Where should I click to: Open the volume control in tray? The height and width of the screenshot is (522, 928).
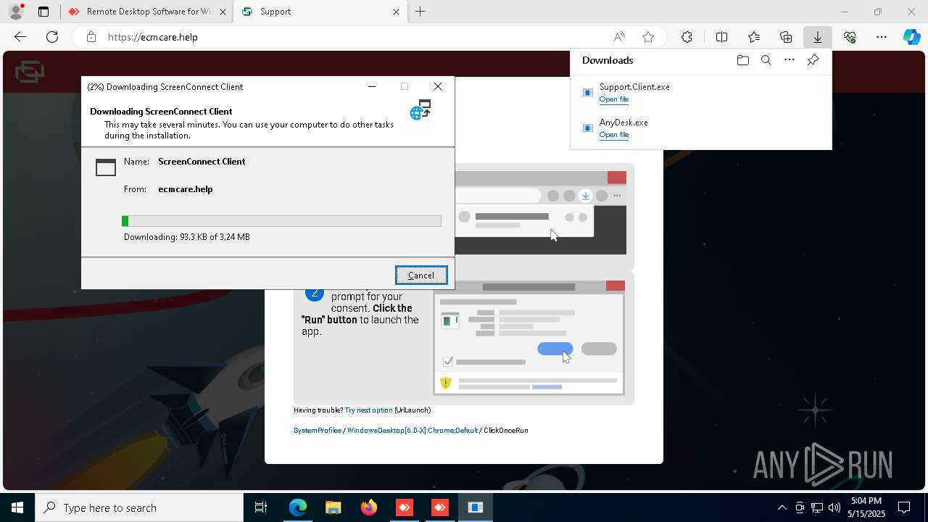[x=834, y=507]
